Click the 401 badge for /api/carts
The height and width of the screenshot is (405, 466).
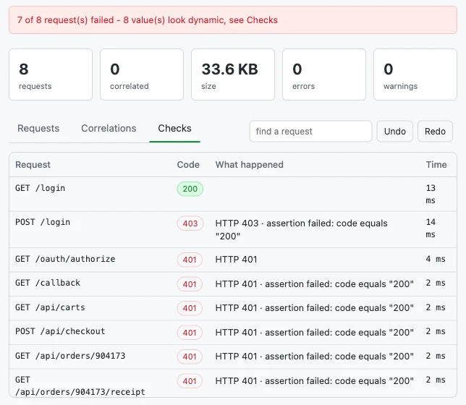pos(190,308)
